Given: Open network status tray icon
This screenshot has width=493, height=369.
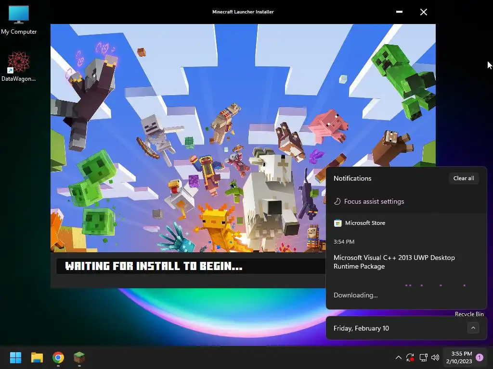Looking at the screenshot, I should pyautogui.click(x=423, y=357).
